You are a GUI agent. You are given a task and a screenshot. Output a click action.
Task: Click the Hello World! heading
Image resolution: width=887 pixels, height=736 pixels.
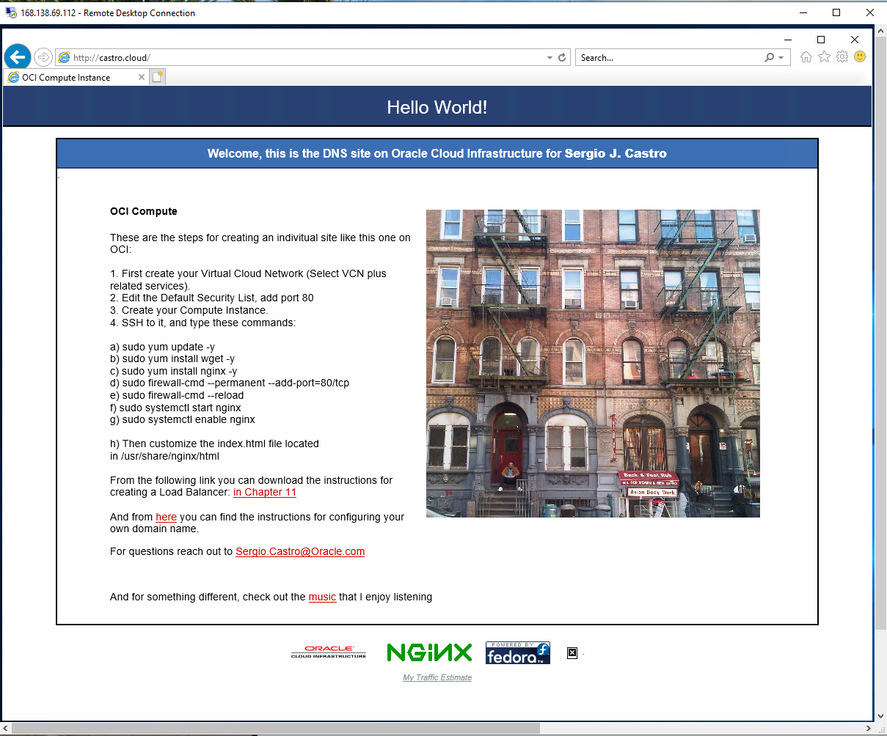pos(437,107)
